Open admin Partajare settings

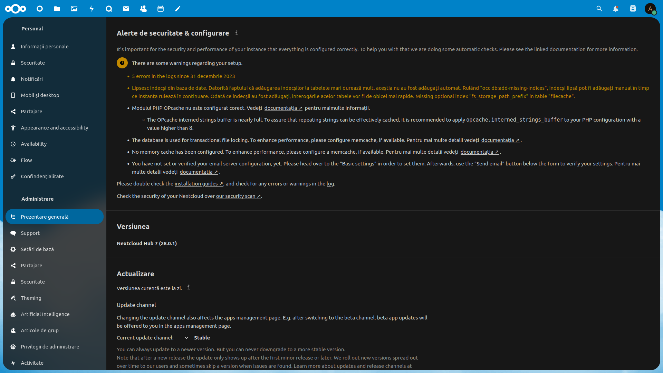55,266
